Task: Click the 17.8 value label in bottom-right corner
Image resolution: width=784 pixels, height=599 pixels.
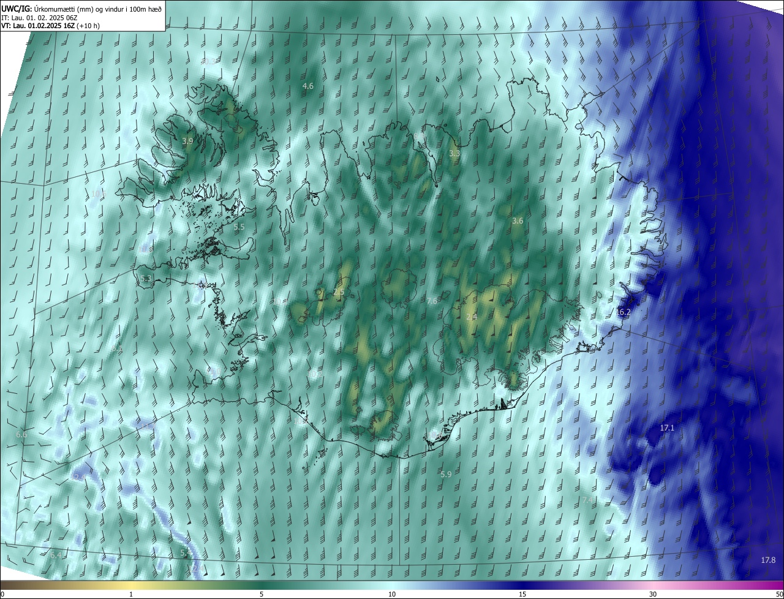Action: pos(768,560)
